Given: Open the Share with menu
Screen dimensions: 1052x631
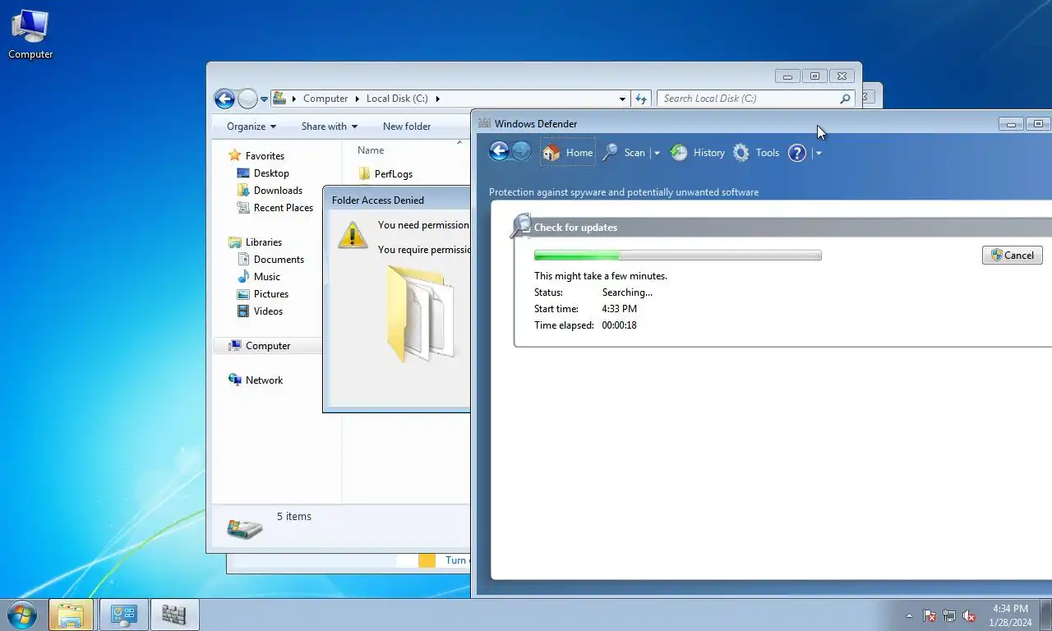Looking at the screenshot, I should tap(330, 127).
